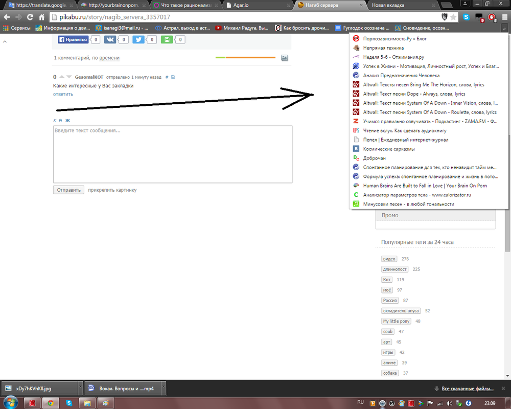Open dropdown arrow next to xDy7hKVhKI.jpg download
This screenshot has height=409, width=511.
pos(80,388)
